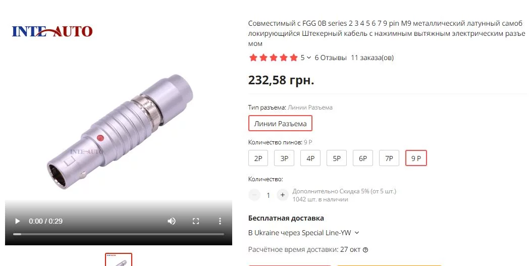
Task: Enter fullscreen mode for the video
Action: tap(196, 221)
